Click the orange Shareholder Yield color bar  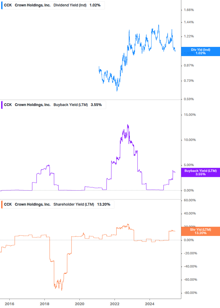2,204
